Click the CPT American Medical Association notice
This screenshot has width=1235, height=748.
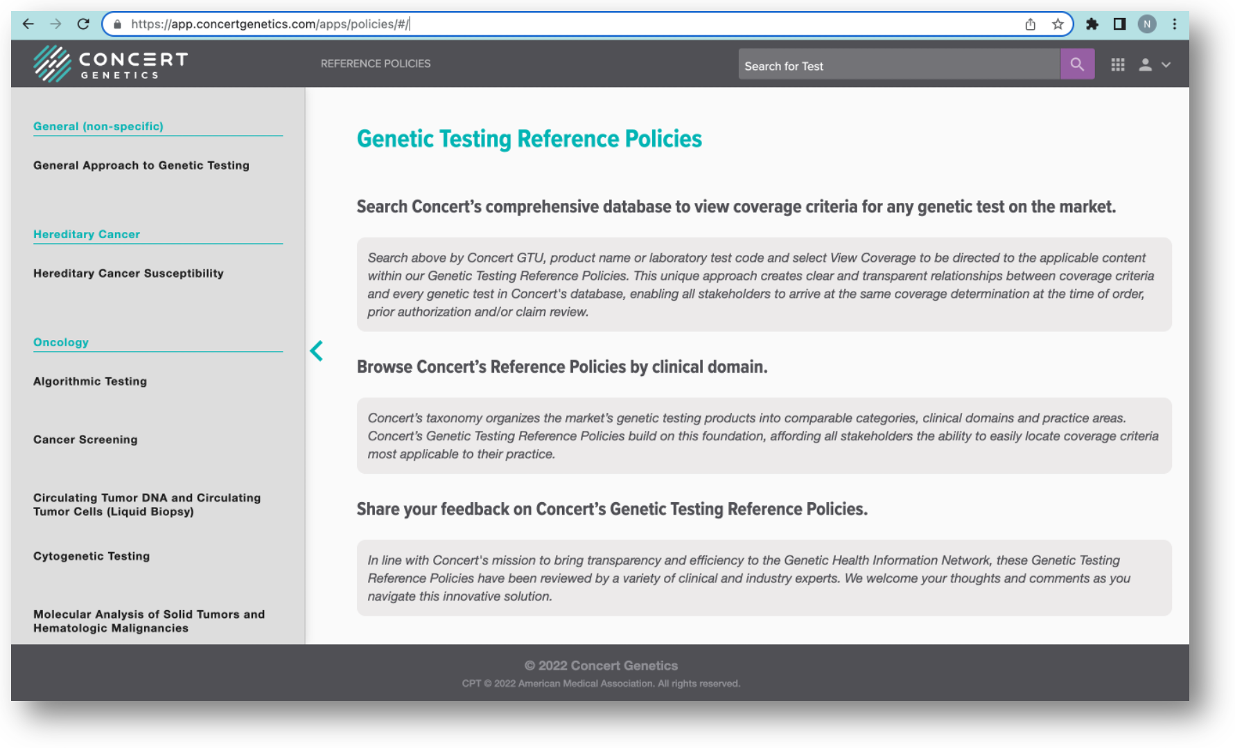click(601, 684)
